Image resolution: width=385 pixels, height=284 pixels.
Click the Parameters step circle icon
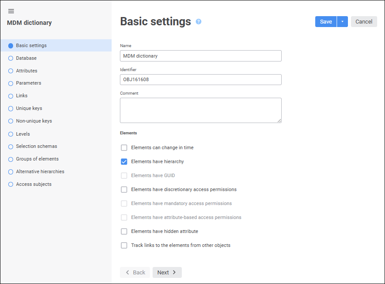click(11, 83)
